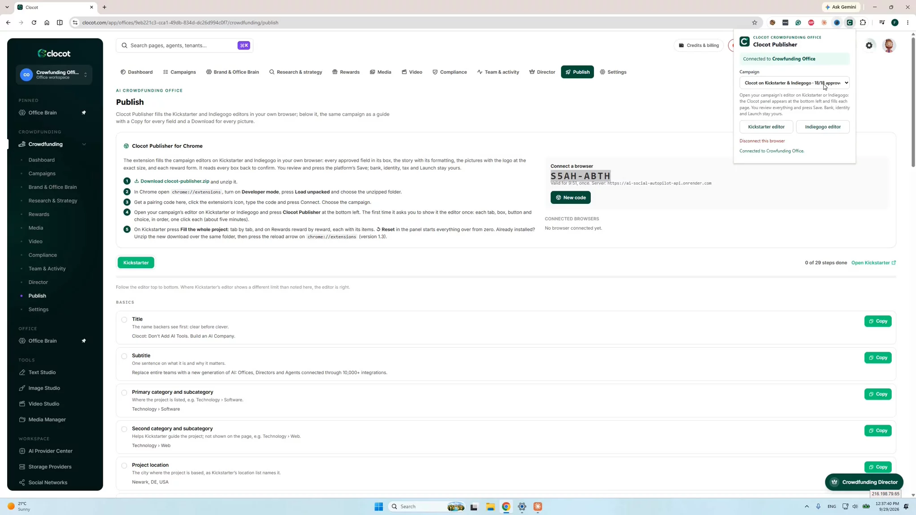Viewport: 916px width, 515px height.
Task: Mark Primary category step as done
Action: pyautogui.click(x=124, y=393)
